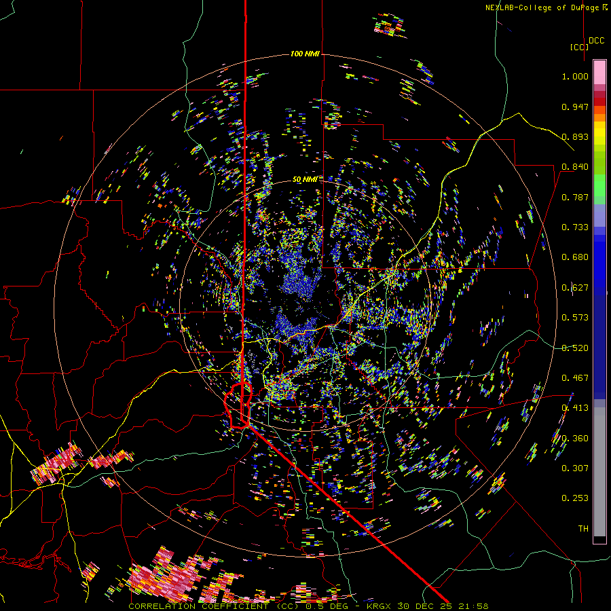Click the TH label on the legend
Screen dimensions: 611x611
coord(583,529)
